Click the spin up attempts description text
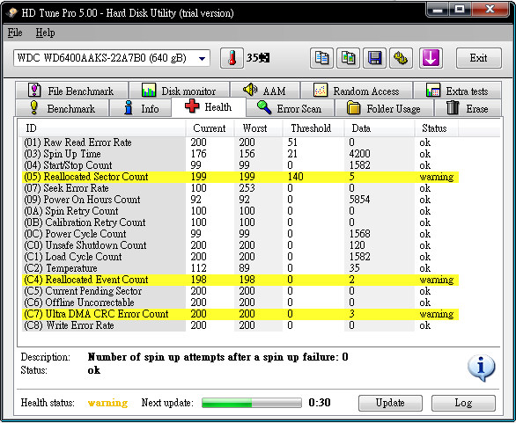 coord(217,357)
